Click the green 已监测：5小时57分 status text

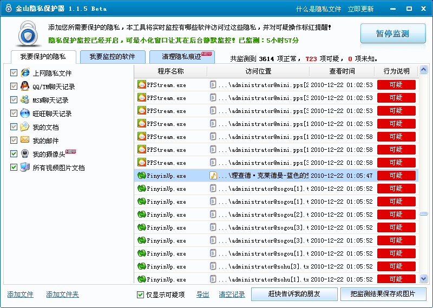268,41
